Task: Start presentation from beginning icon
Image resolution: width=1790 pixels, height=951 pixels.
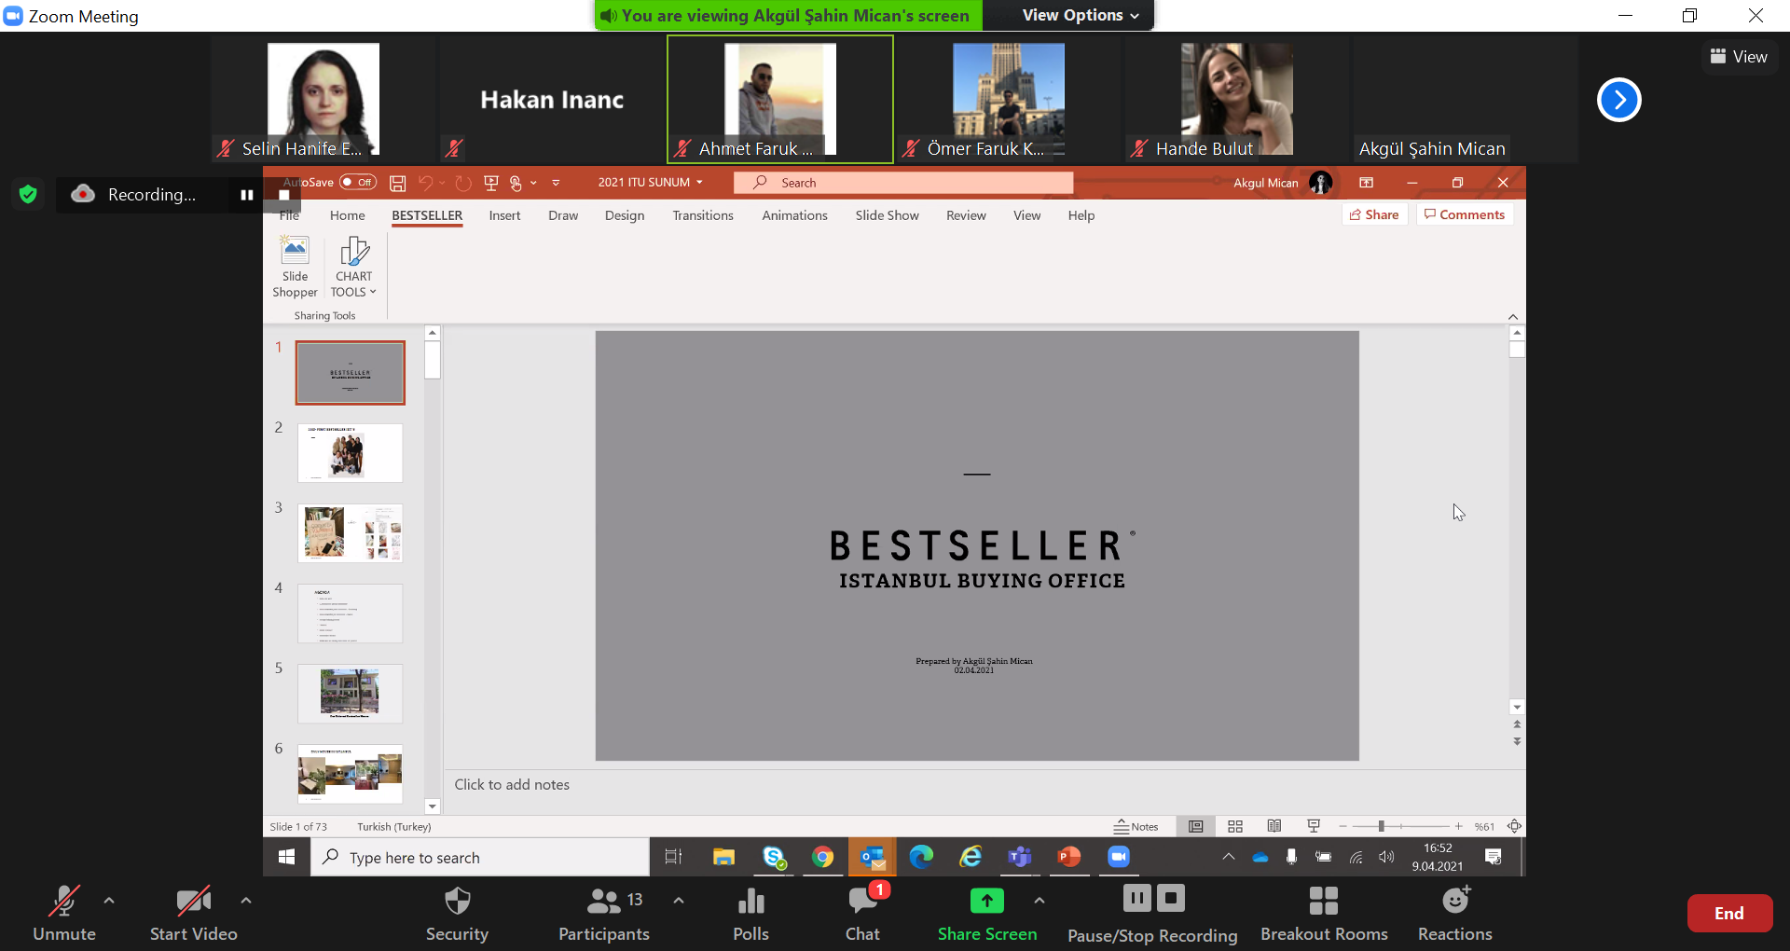Action: click(491, 183)
